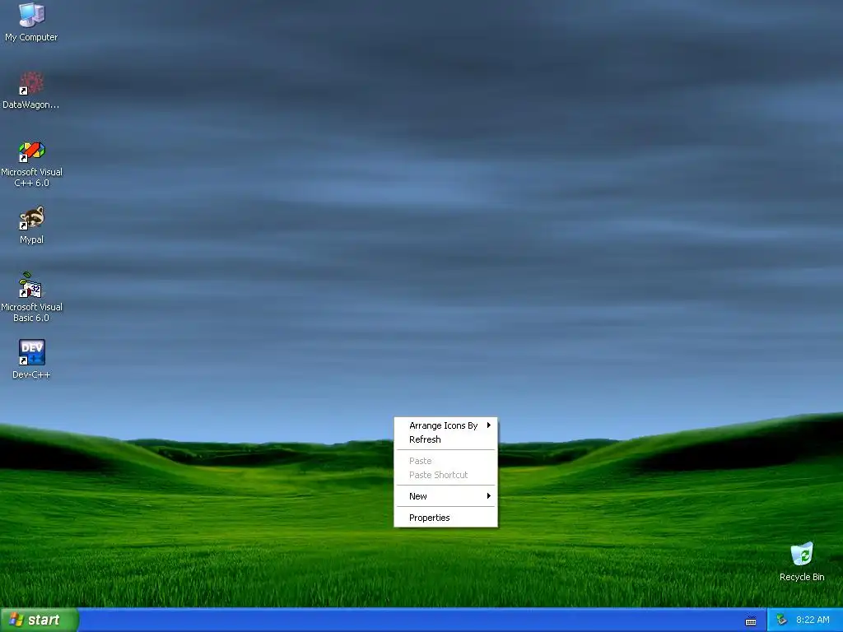Viewport: 843px width, 632px height.
Task: Click the network tray icon beside the clock
Action: (781, 620)
